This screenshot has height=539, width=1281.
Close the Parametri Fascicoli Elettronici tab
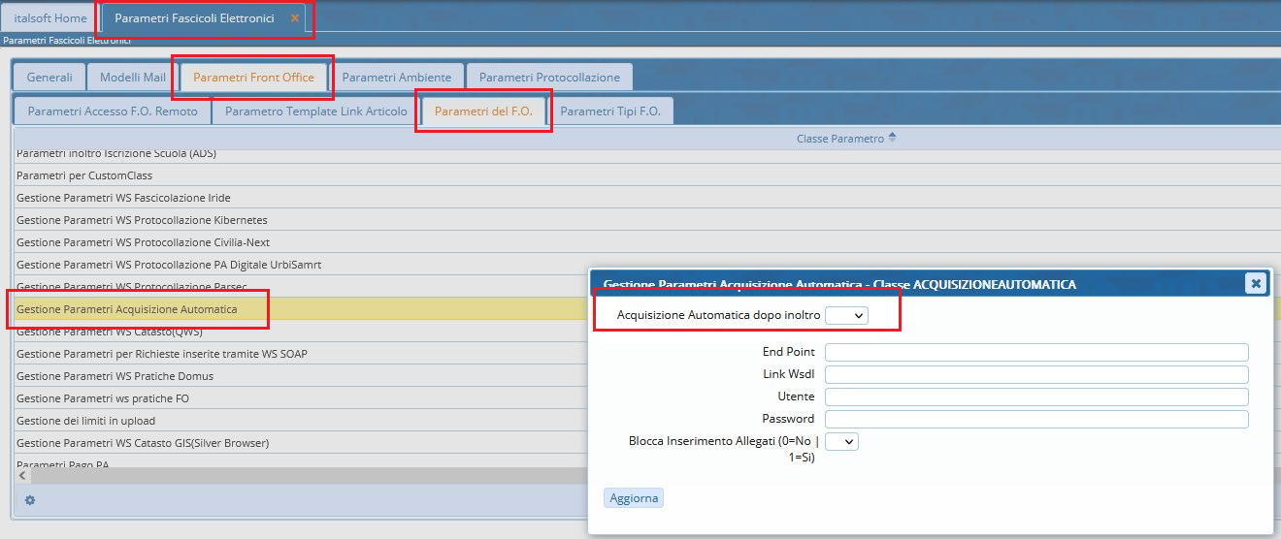coord(295,18)
